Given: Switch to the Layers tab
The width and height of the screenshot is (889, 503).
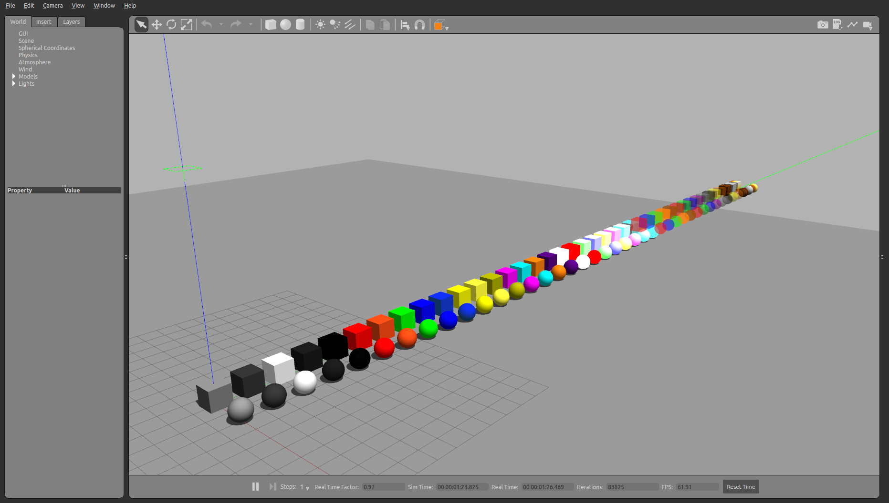Looking at the screenshot, I should point(72,22).
